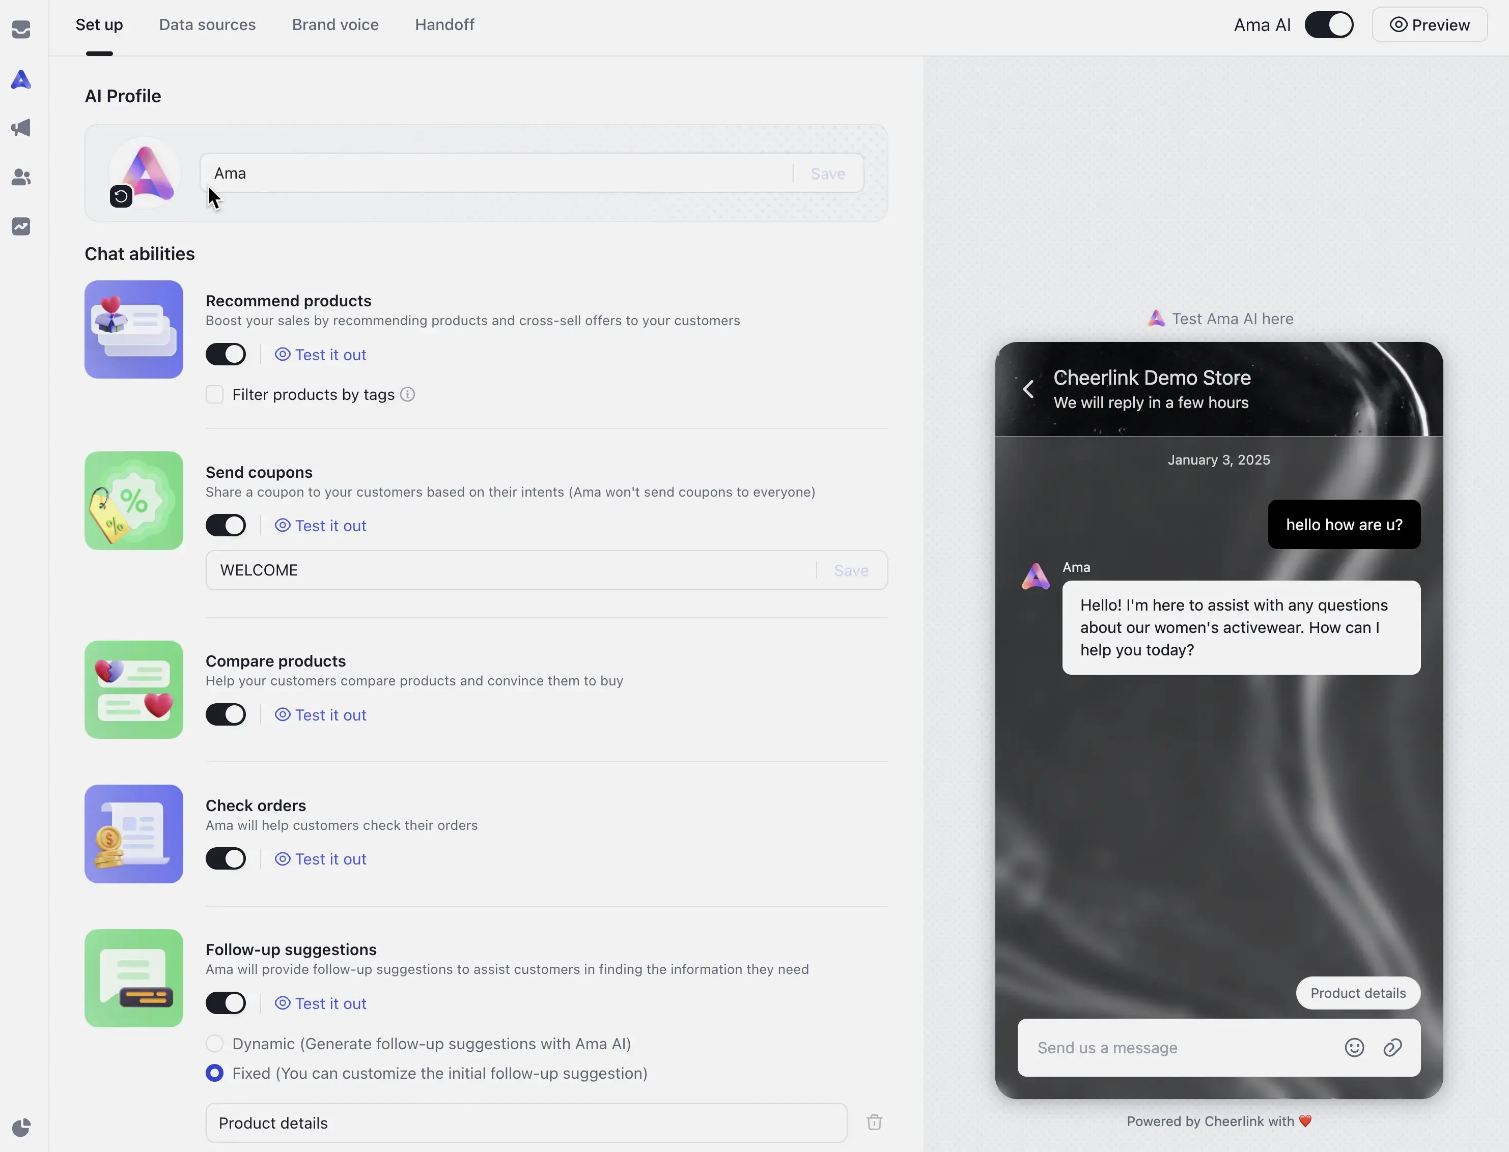Screen dimensions: 1509x1152
Task: Open the analytics trend icon in sidebar
Action: point(21,226)
